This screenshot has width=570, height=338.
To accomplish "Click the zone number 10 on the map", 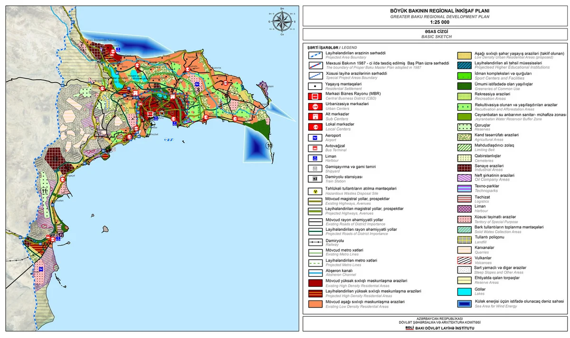I will (269, 146).
